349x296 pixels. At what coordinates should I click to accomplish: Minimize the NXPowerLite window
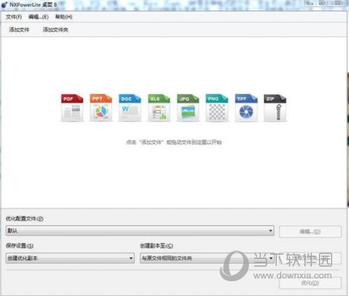(x=310, y=3)
